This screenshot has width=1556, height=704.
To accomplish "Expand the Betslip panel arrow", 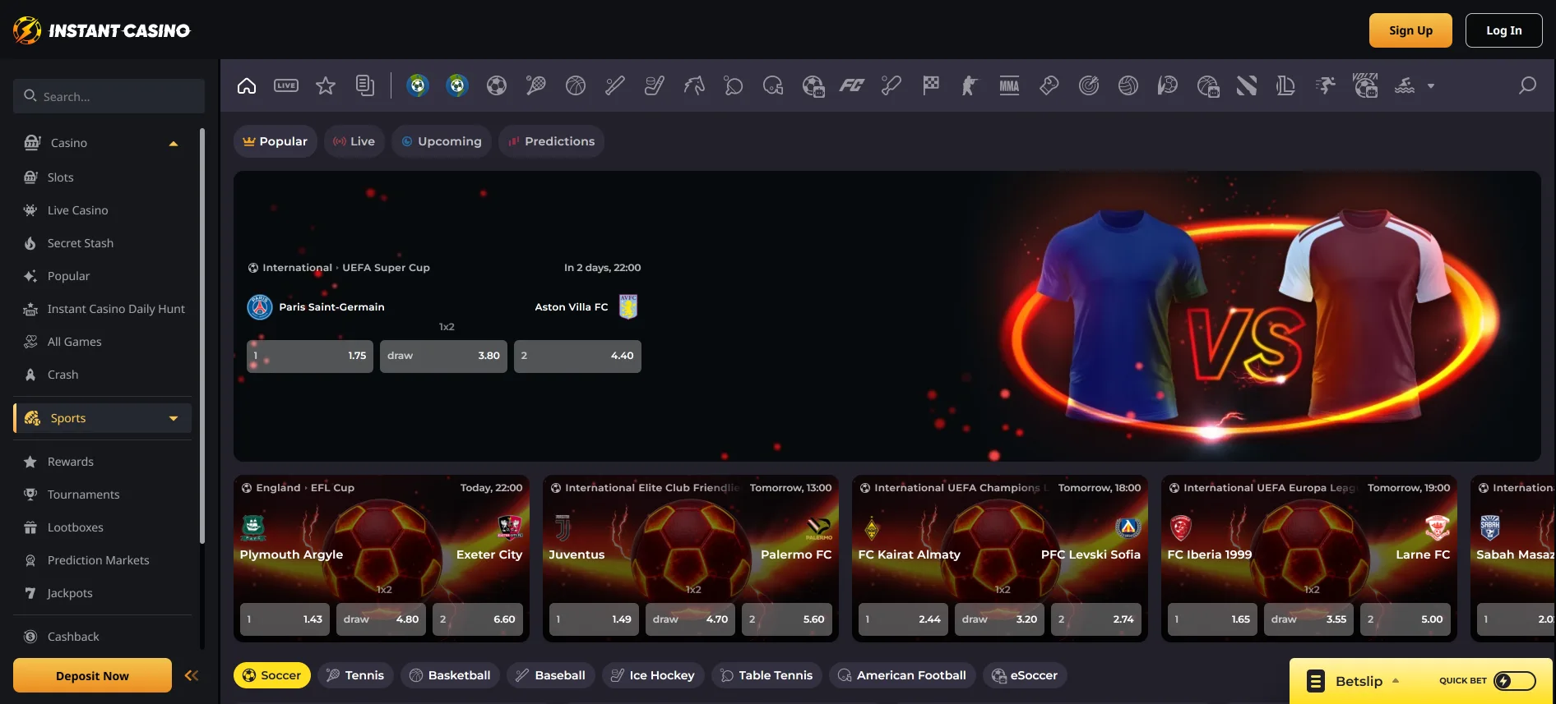I will click(1396, 680).
